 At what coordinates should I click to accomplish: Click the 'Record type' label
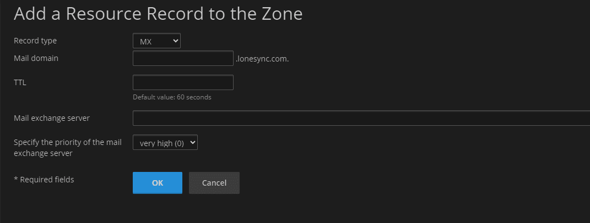(x=35, y=41)
